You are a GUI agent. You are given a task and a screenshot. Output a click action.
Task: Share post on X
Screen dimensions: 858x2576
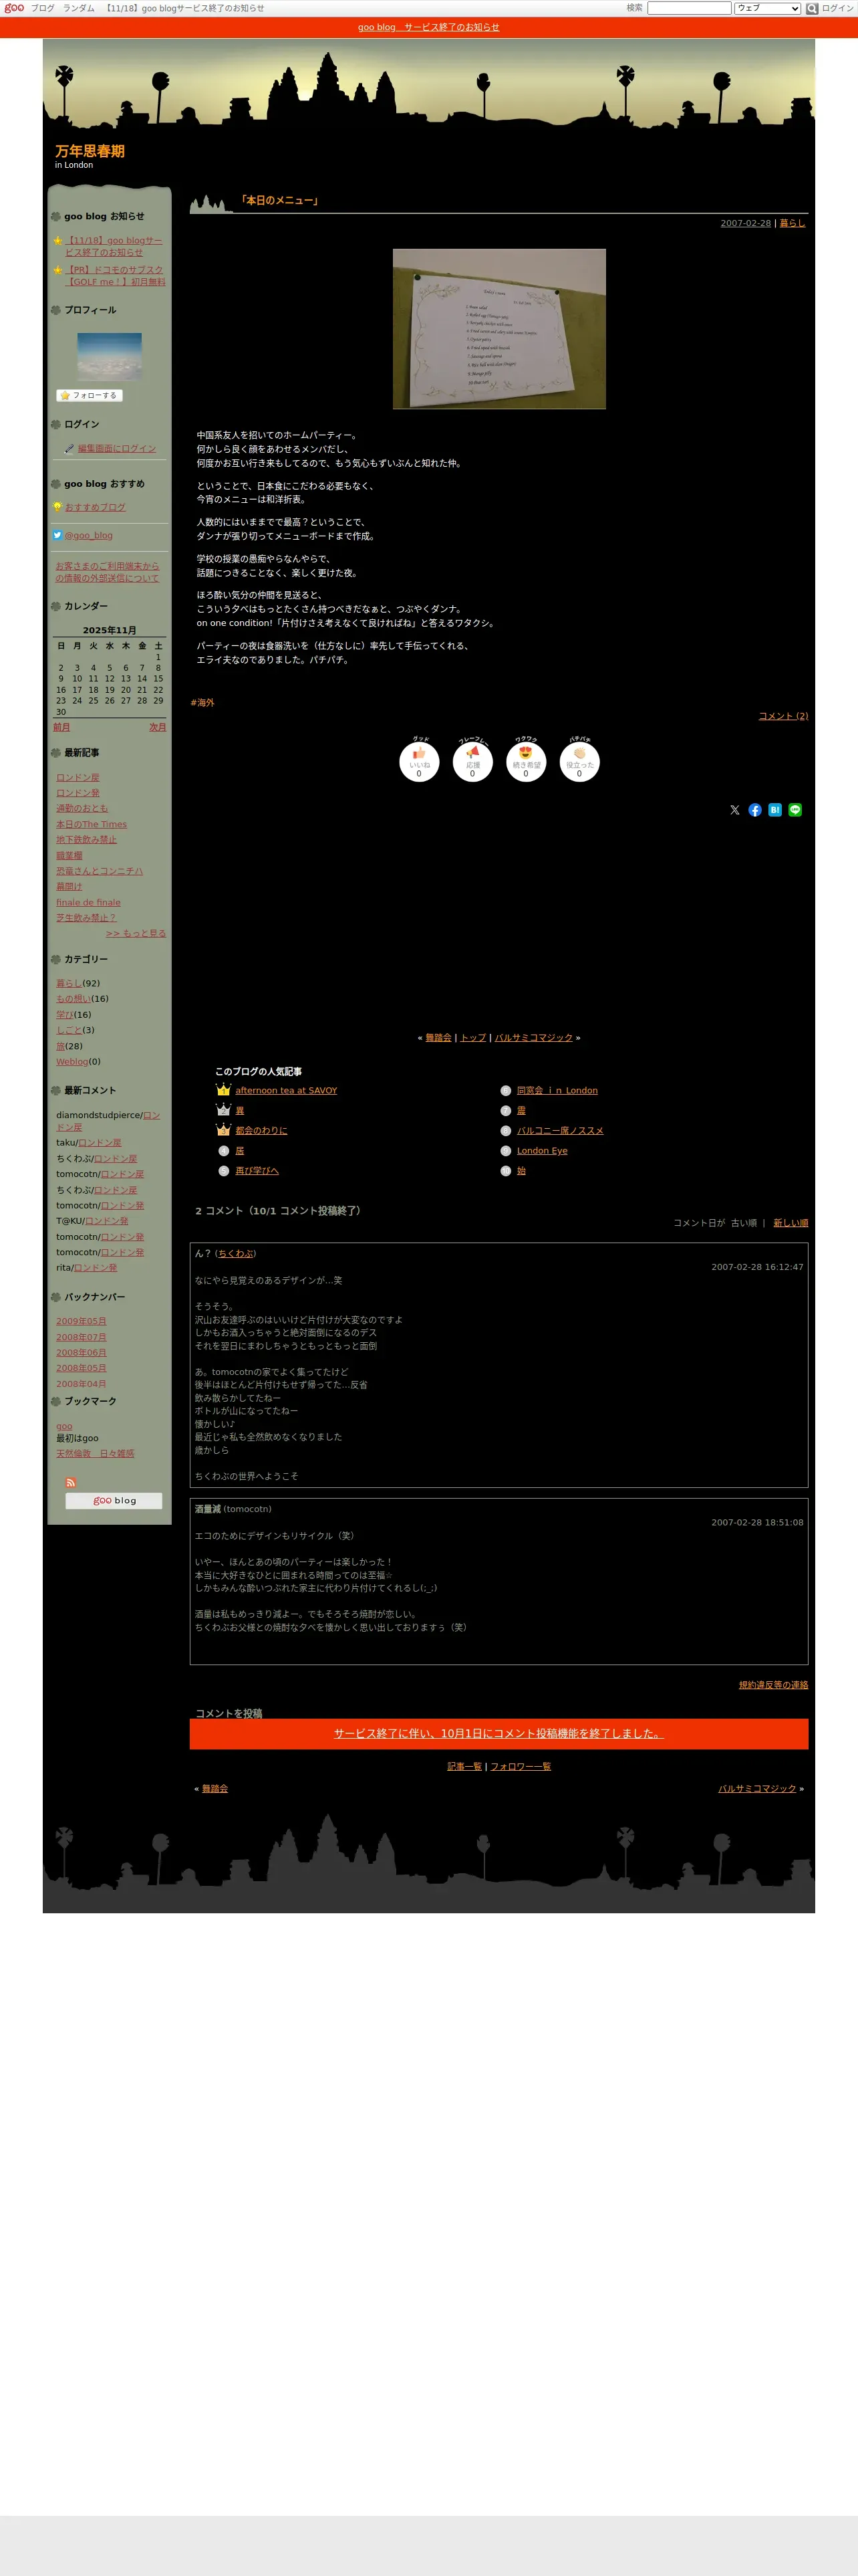[735, 810]
